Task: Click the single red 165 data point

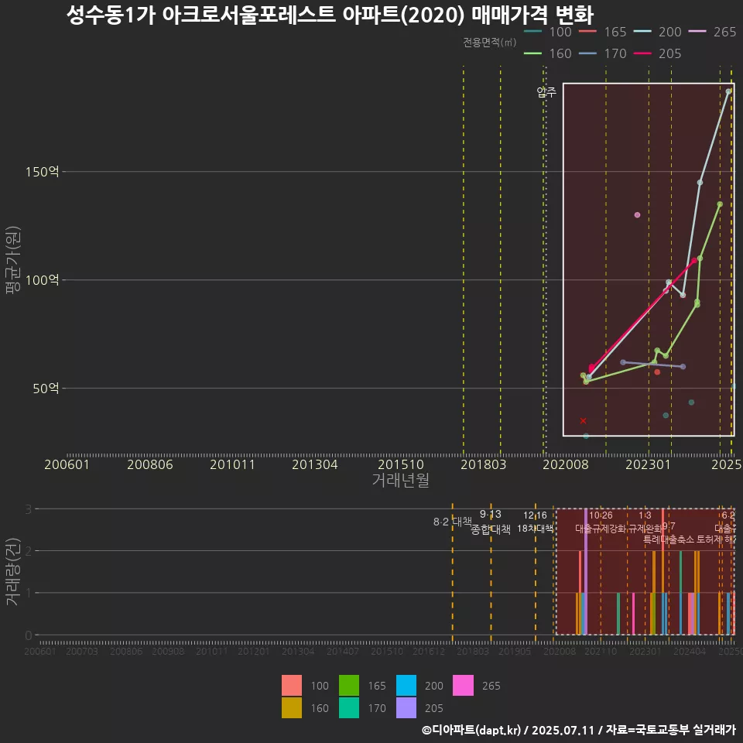Action: click(657, 372)
